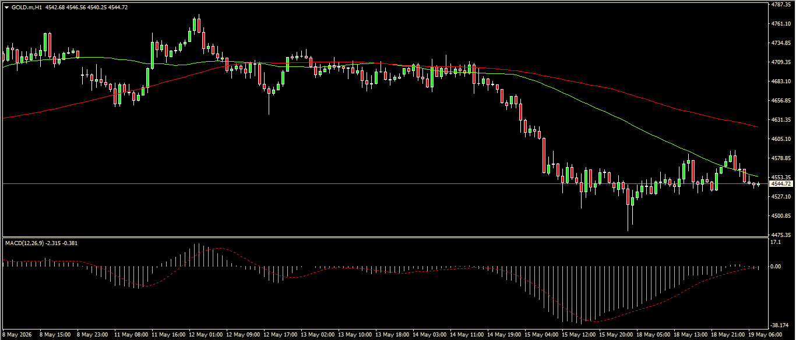The image size is (796, 340).
Task: Click the GOLD.m,H1 symbol label
Action: (x=26, y=8)
